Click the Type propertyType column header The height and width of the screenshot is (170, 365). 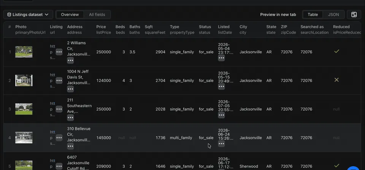pyautogui.click(x=182, y=30)
